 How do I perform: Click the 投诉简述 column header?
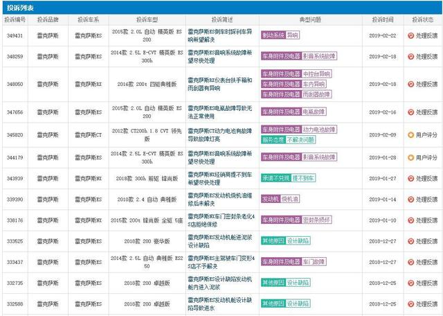222,19
